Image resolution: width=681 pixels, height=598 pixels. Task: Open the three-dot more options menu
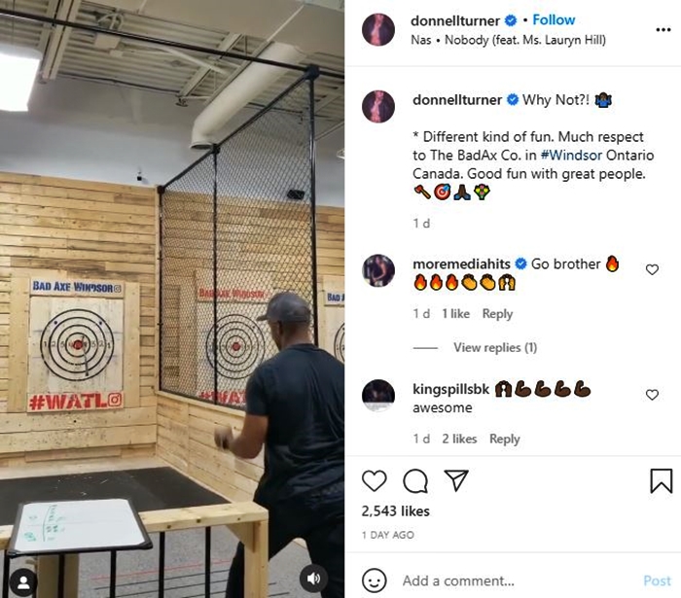(663, 30)
